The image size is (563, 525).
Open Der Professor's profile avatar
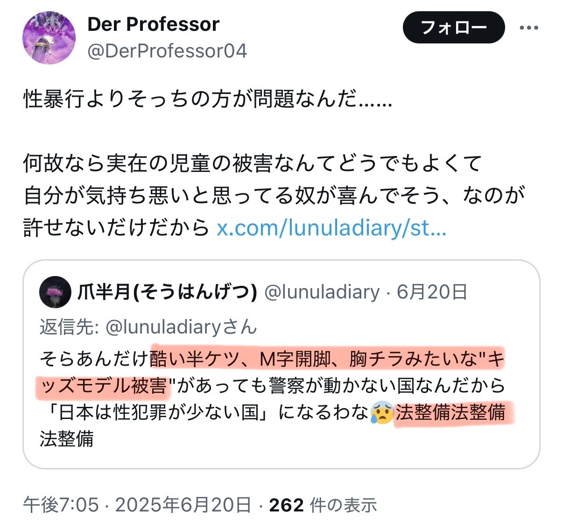[x=49, y=37]
